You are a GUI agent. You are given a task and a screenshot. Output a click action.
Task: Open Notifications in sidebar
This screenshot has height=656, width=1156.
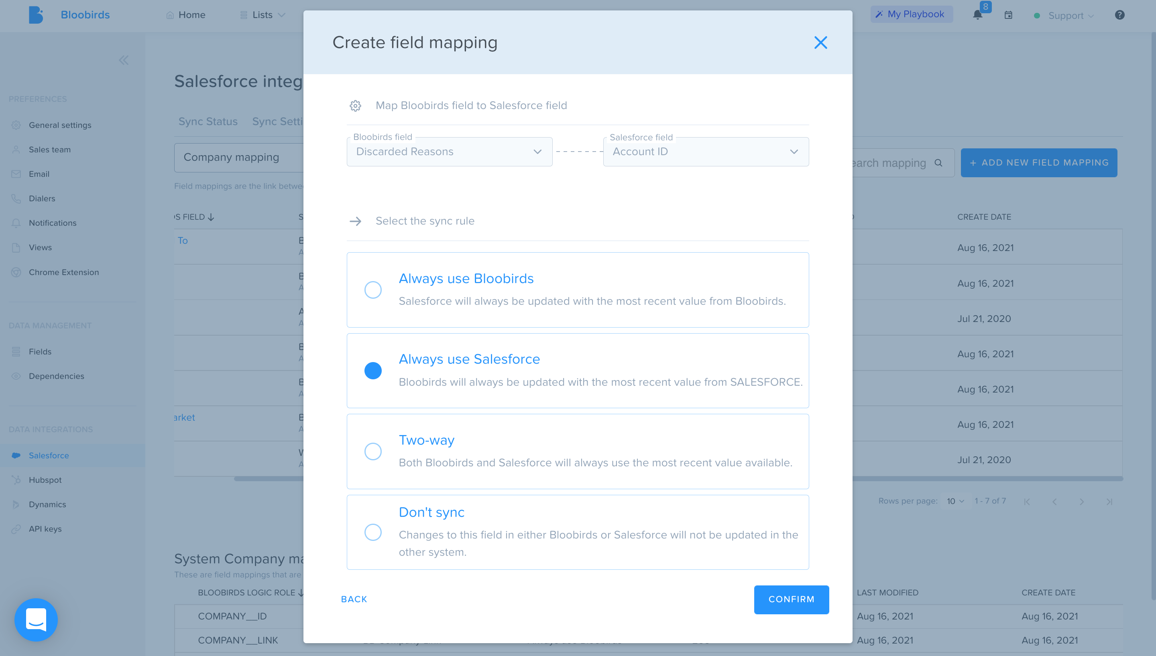click(x=52, y=223)
